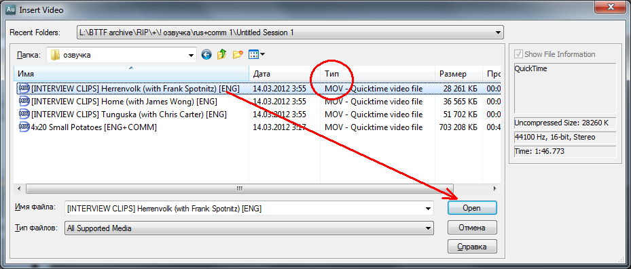Viewport: 631px width, 269px height.
Task: Click the Time: 1:46.773 field
Action: tap(565, 151)
